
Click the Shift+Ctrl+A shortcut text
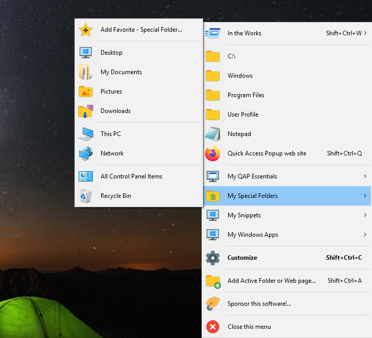344,281
